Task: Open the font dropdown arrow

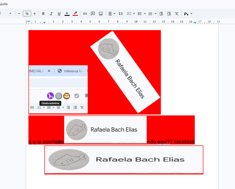Action: pos(10,13)
